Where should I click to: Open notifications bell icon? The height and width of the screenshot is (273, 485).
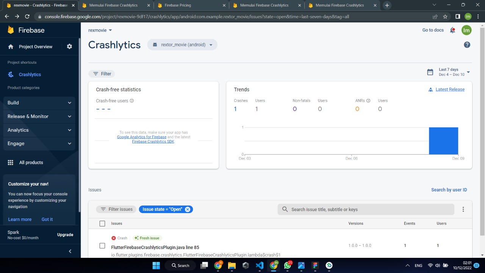point(452,30)
